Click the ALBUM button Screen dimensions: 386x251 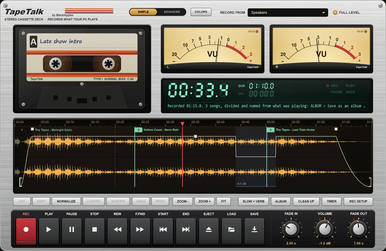point(281,201)
